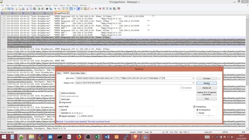Open OBS Studio from the taskbar

click(88, 137)
